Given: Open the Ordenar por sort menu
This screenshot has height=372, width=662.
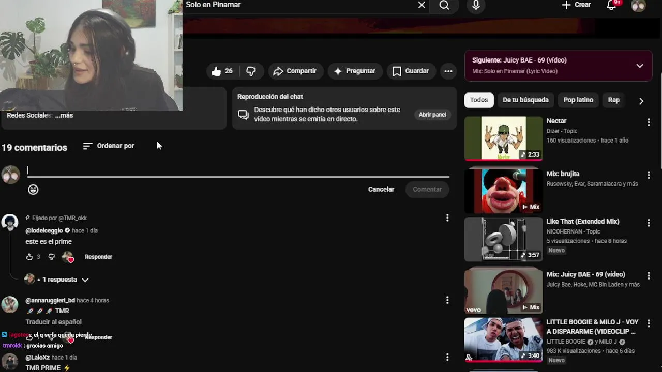Looking at the screenshot, I should pyautogui.click(x=109, y=146).
